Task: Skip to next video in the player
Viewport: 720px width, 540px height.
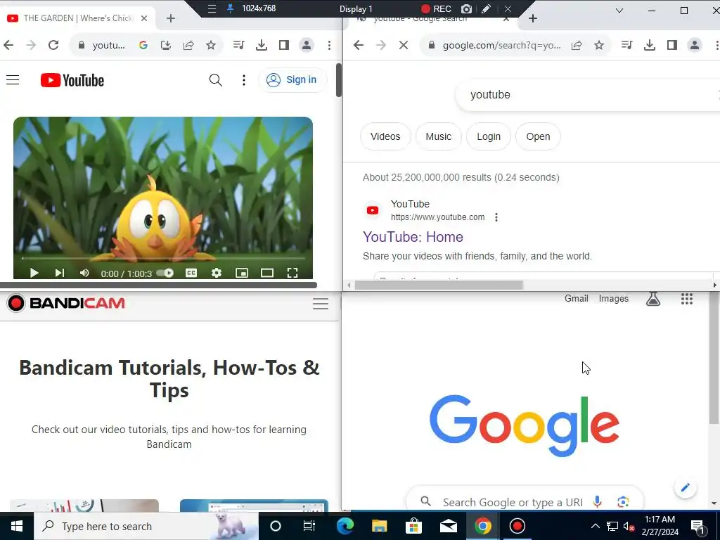Action: (x=59, y=274)
